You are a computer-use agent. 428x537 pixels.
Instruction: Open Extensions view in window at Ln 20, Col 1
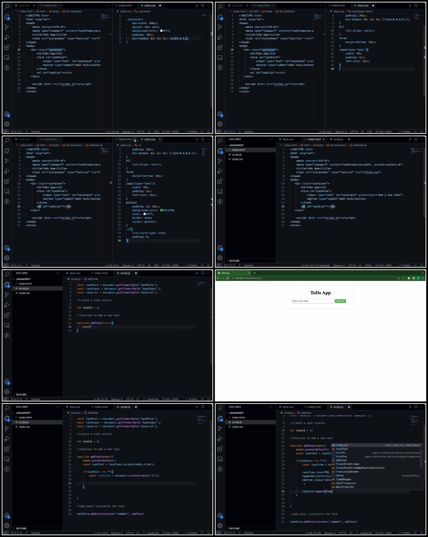point(220,47)
